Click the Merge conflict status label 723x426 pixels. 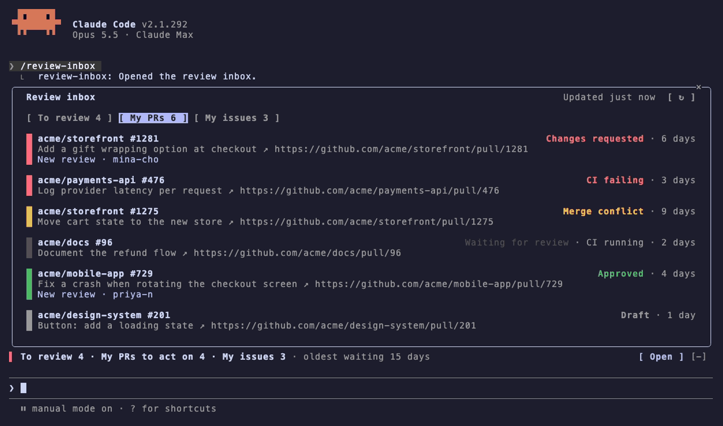(x=603, y=212)
